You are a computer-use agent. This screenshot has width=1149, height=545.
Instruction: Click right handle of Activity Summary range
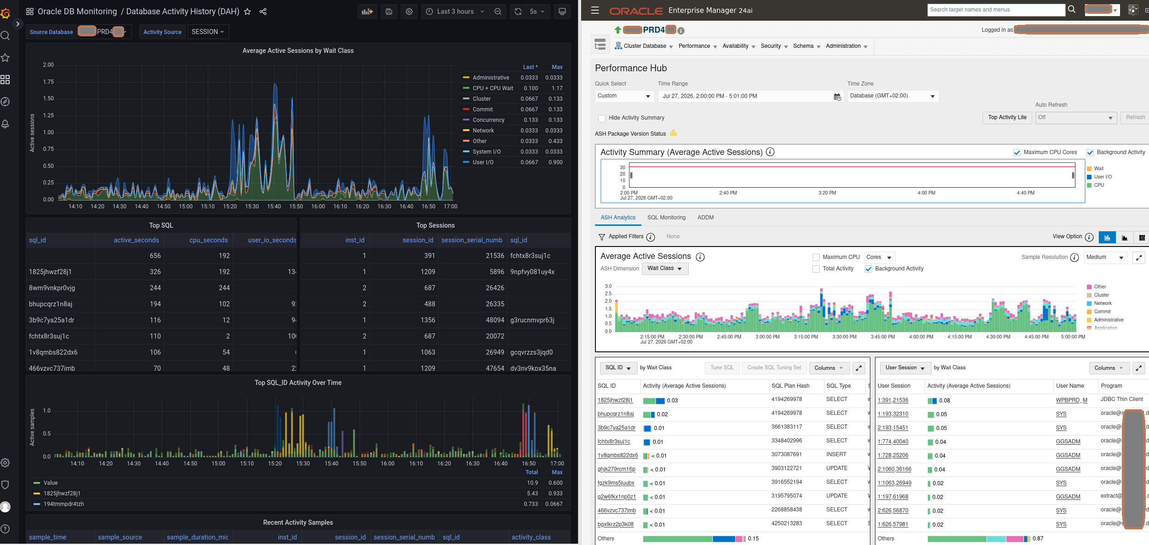[x=1073, y=175]
